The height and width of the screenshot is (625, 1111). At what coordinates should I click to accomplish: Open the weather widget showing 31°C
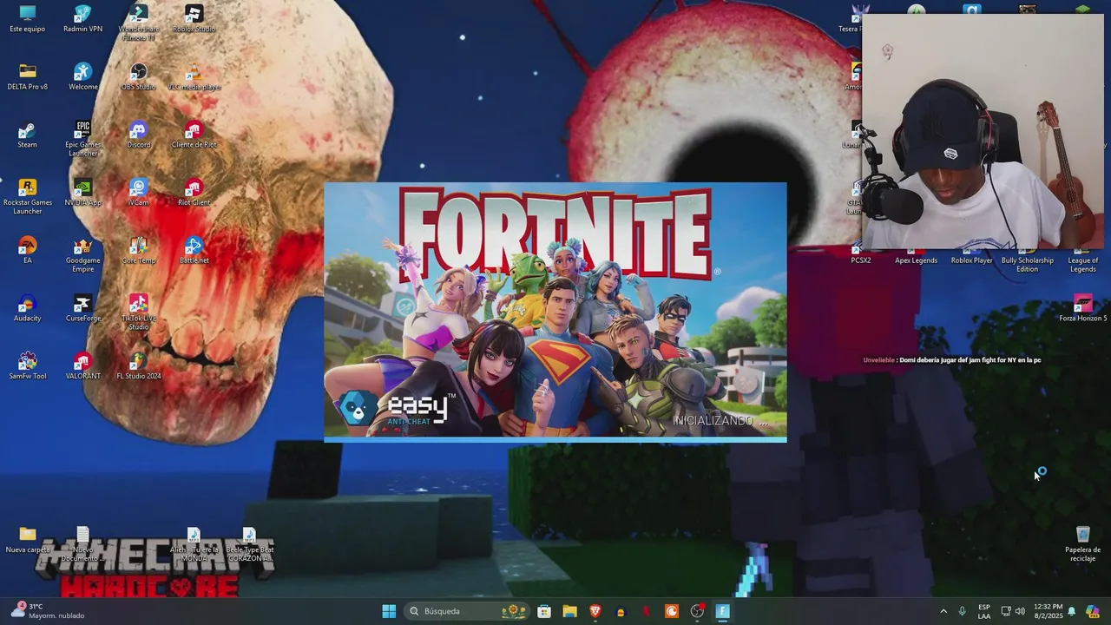[x=48, y=611]
